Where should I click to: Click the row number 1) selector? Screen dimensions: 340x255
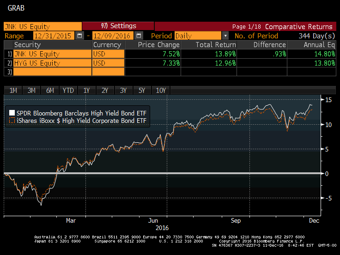[9, 54]
